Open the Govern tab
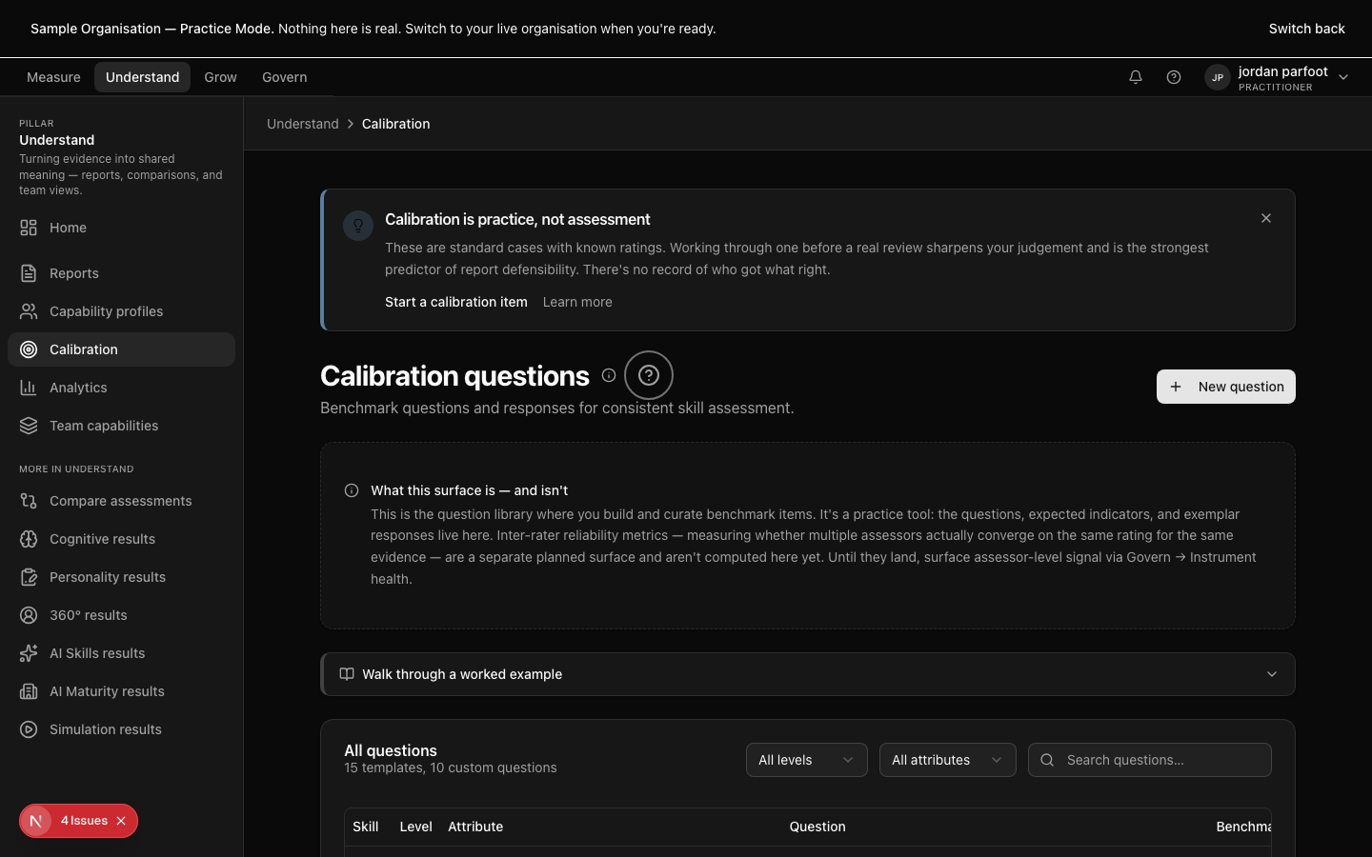Image resolution: width=1372 pixels, height=857 pixels. click(x=284, y=77)
